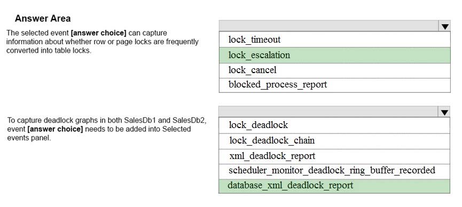The height and width of the screenshot is (207, 462).
Task: Pick the xml_deadlock_report option
Action: tap(334, 156)
